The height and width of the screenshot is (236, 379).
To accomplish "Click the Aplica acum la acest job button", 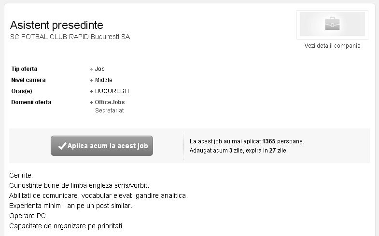I will (x=102, y=146).
